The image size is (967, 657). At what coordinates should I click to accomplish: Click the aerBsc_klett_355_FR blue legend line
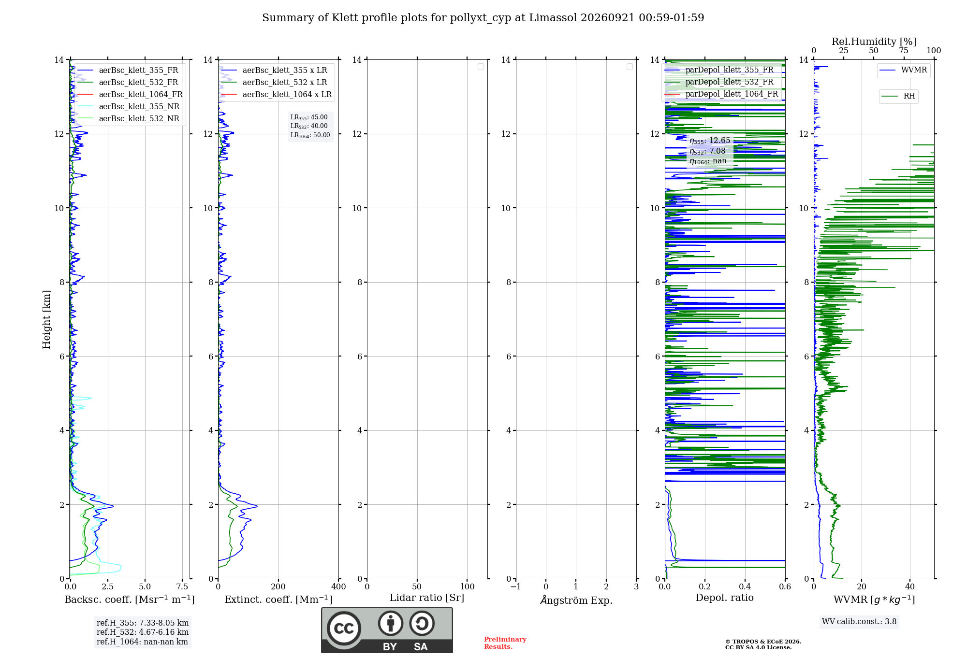click(x=85, y=71)
